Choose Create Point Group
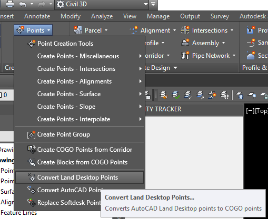 pos(80,134)
